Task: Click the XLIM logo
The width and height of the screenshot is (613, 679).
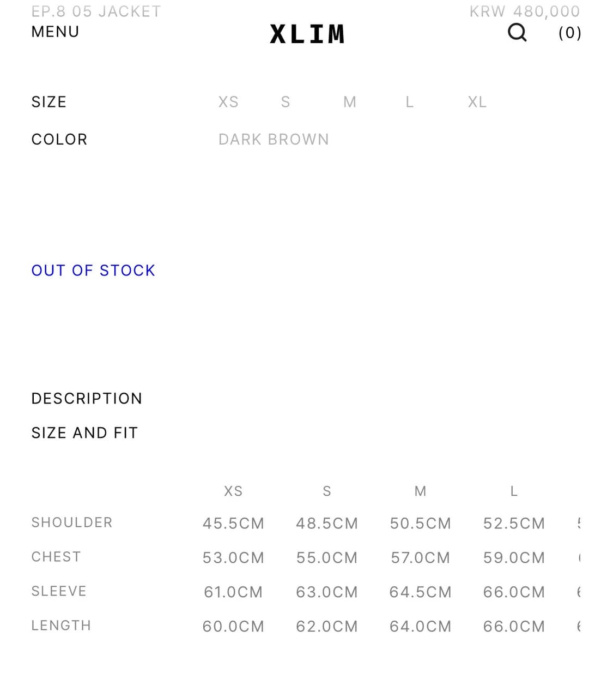Action: pyautogui.click(x=307, y=33)
